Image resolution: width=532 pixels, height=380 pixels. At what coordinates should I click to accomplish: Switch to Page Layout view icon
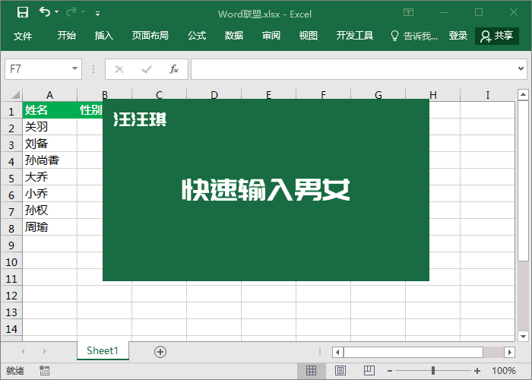coord(340,371)
